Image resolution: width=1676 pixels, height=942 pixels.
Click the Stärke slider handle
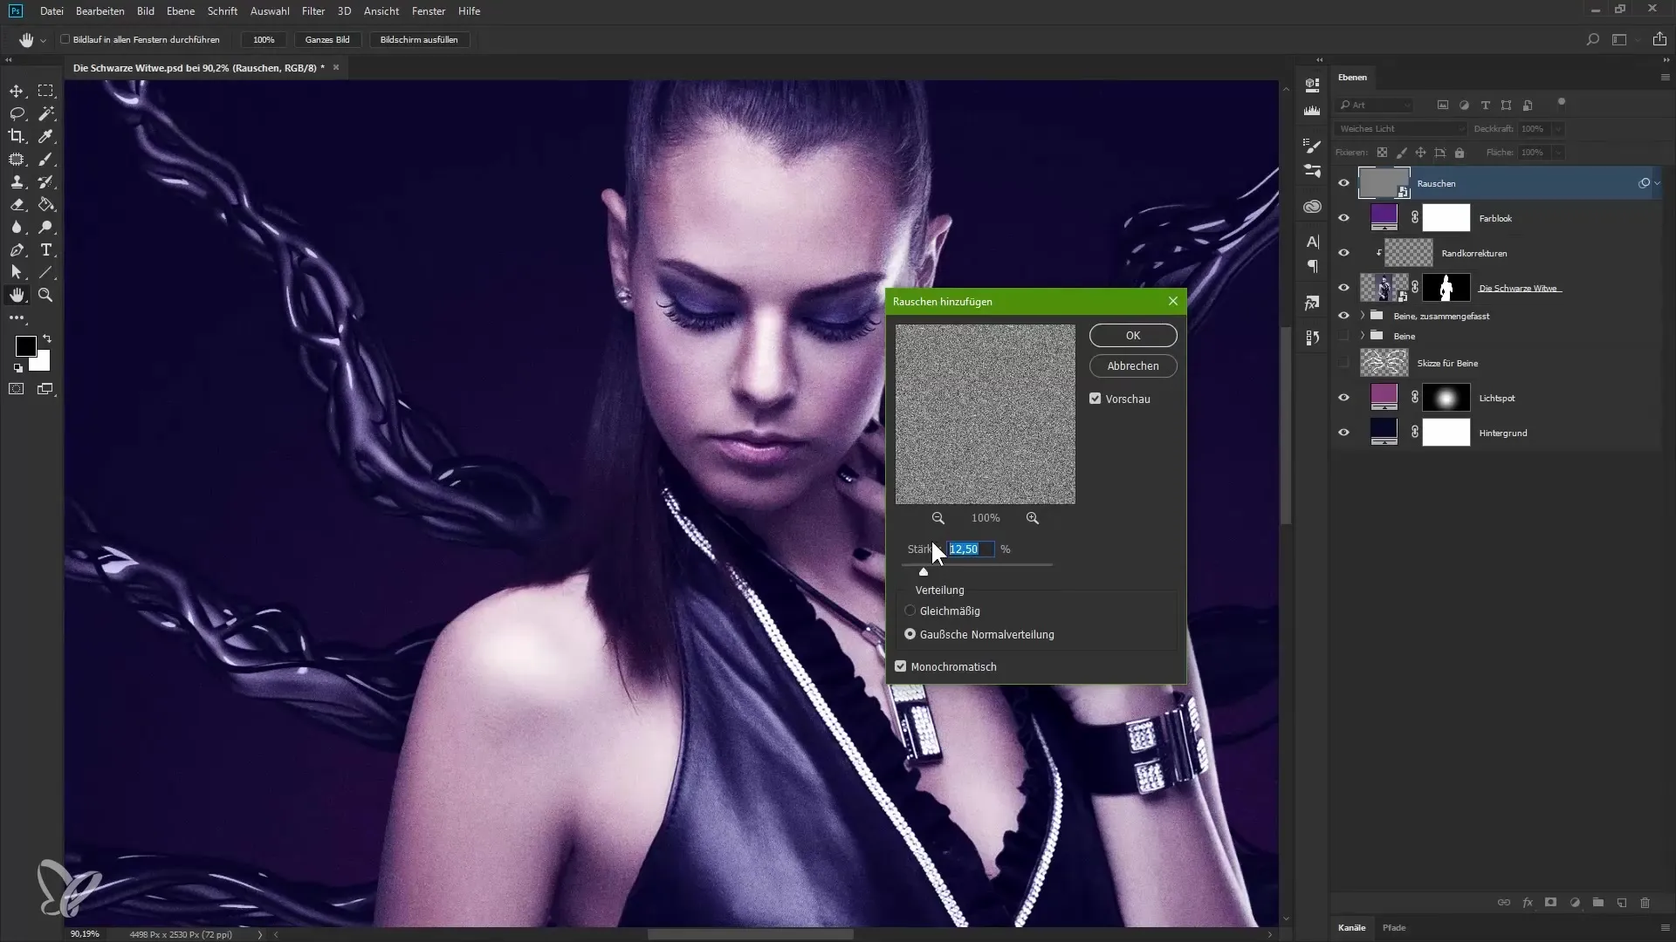pyautogui.click(x=924, y=571)
